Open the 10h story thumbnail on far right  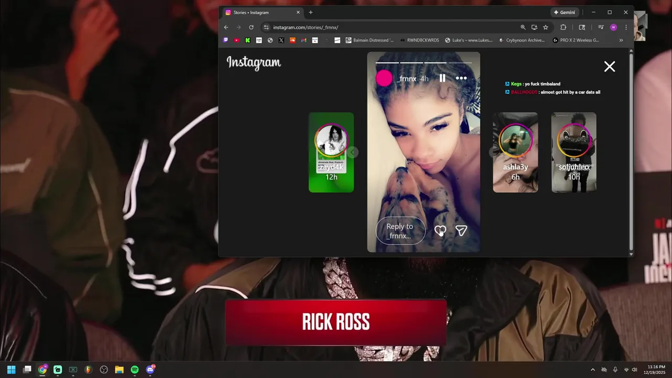point(574,152)
